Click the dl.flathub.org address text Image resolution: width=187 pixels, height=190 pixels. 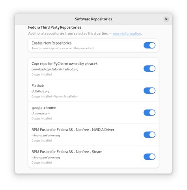click(x=40, y=91)
